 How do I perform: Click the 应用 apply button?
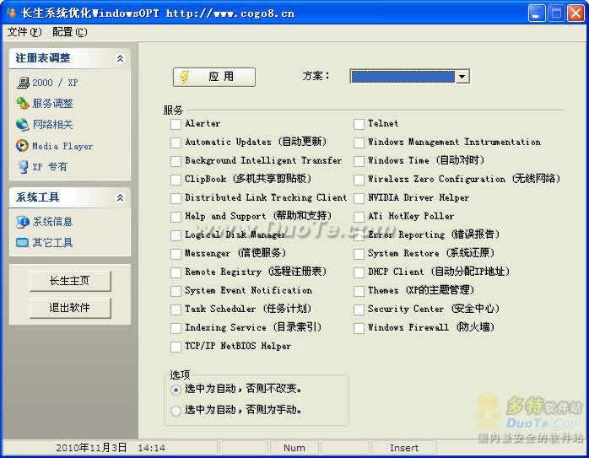(x=214, y=77)
